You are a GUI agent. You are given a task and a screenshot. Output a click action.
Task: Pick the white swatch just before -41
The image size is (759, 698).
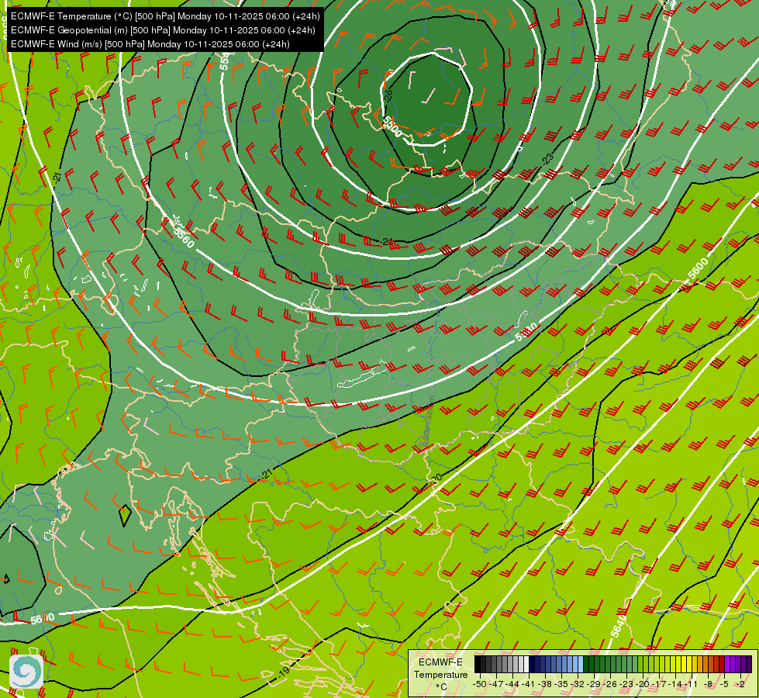[526, 664]
